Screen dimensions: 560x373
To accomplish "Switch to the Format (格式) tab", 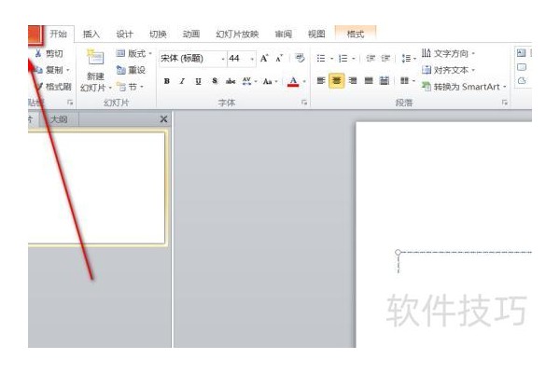I will click(356, 34).
